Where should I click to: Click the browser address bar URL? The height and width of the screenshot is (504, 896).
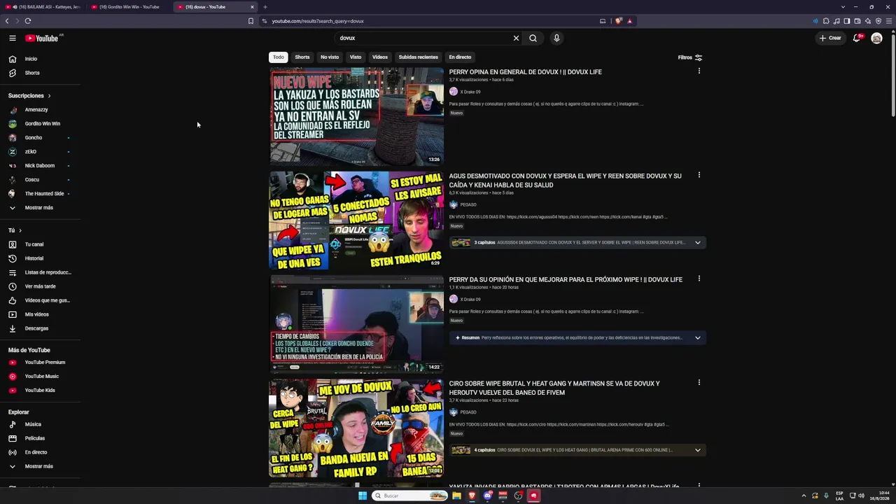[x=318, y=21]
